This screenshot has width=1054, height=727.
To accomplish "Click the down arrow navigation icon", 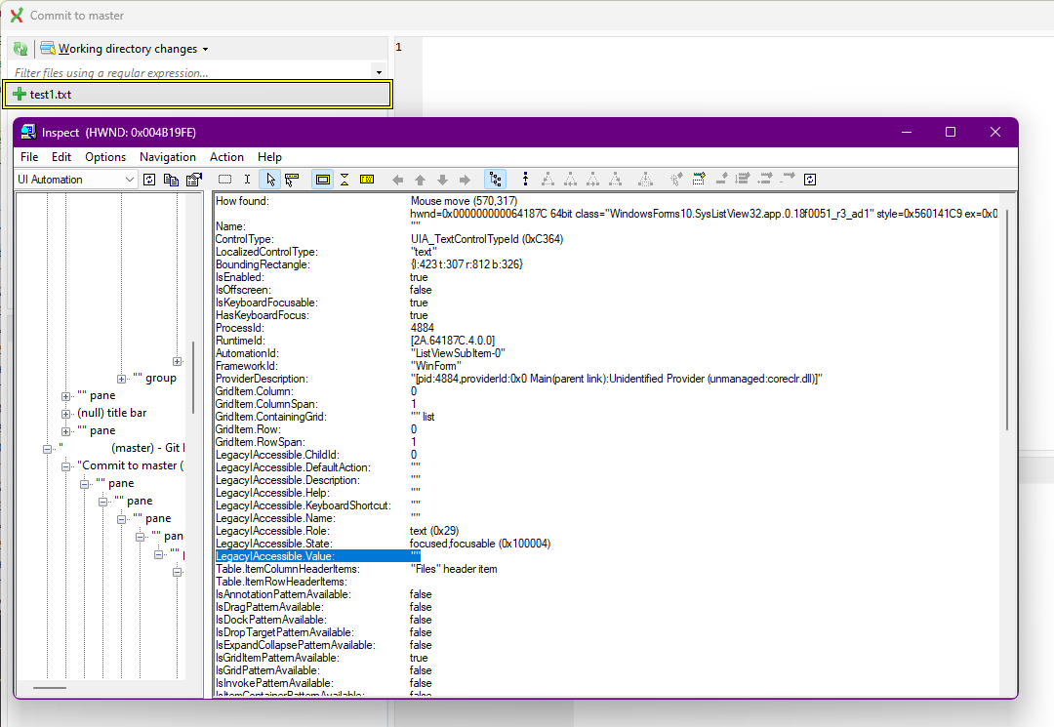I will click(442, 180).
